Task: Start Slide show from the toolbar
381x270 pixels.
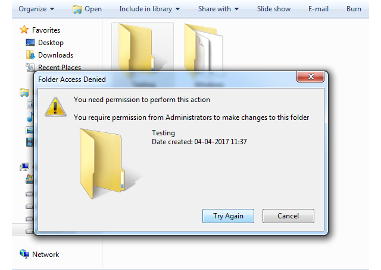Action: point(274,9)
